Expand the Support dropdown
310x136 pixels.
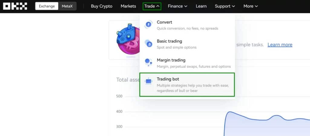[225, 6]
